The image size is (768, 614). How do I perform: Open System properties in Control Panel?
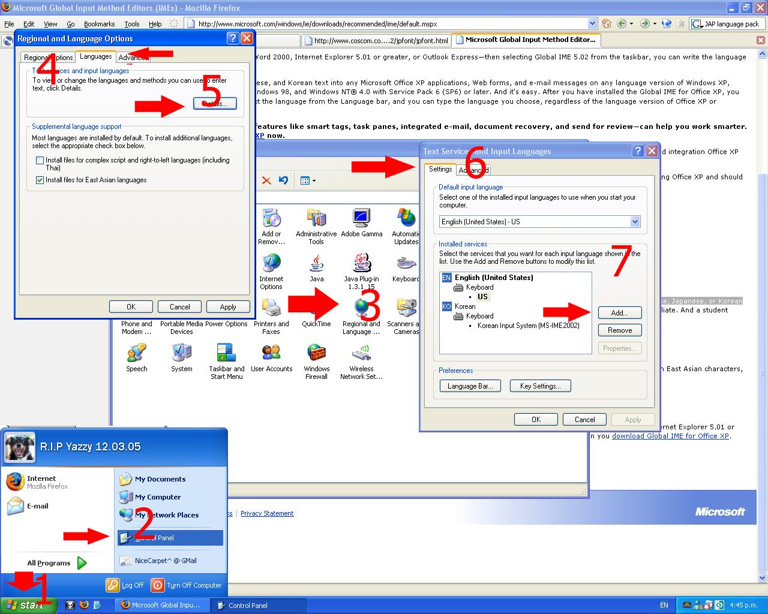(x=181, y=358)
